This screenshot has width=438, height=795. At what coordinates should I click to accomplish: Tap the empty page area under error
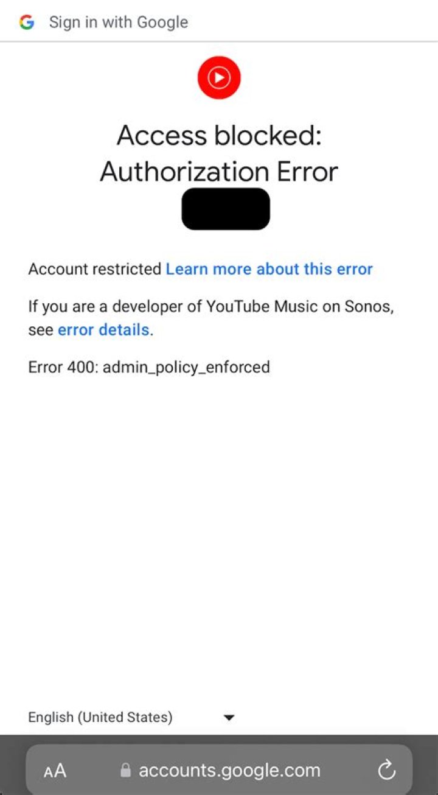point(219,536)
